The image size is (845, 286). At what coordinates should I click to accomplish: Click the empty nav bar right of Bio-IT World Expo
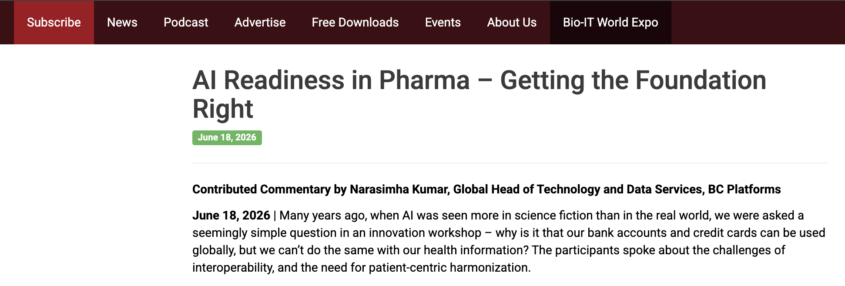point(758,23)
